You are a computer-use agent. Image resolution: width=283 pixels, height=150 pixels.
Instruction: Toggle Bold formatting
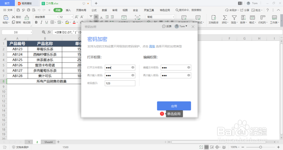(x=36, y=22)
